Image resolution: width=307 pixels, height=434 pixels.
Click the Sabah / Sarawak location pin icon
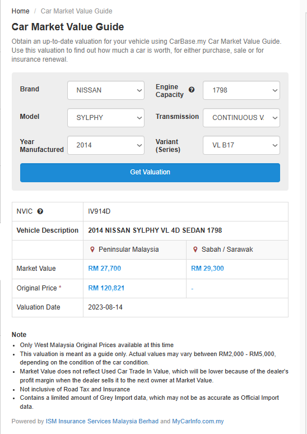196,250
